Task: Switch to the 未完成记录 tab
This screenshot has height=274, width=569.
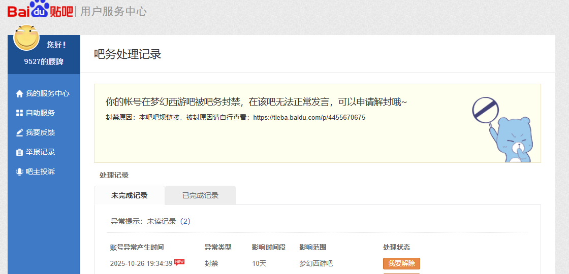Action: [129, 195]
